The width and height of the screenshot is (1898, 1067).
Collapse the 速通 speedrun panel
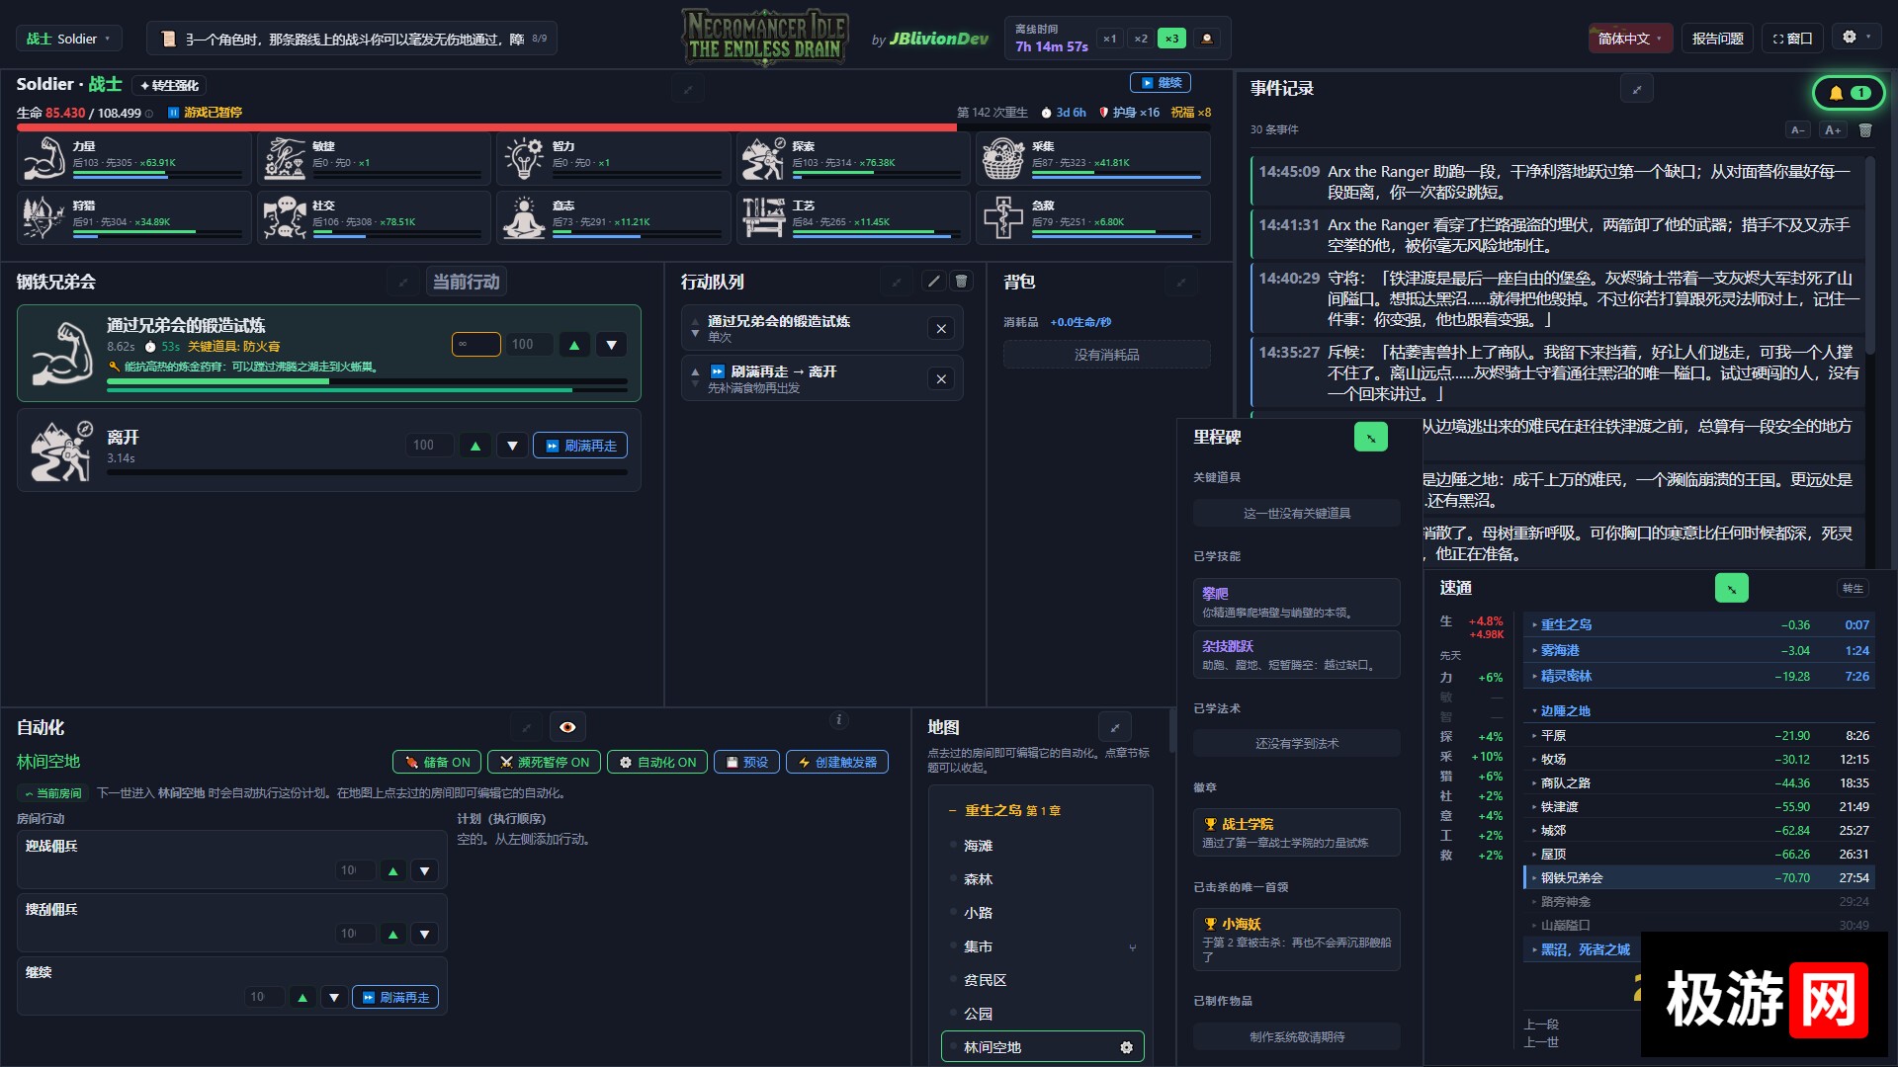tap(1731, 588)
